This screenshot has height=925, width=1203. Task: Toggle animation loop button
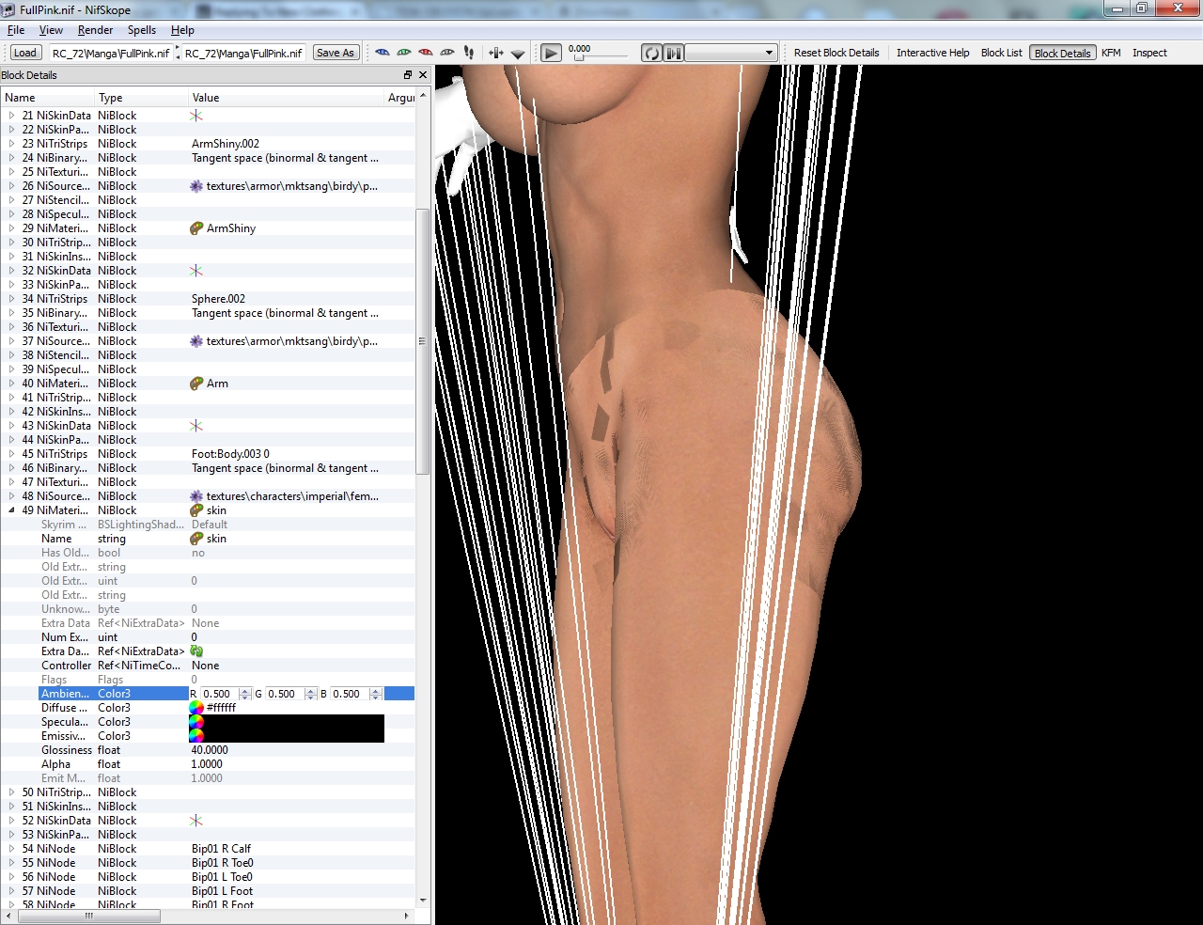651,53
